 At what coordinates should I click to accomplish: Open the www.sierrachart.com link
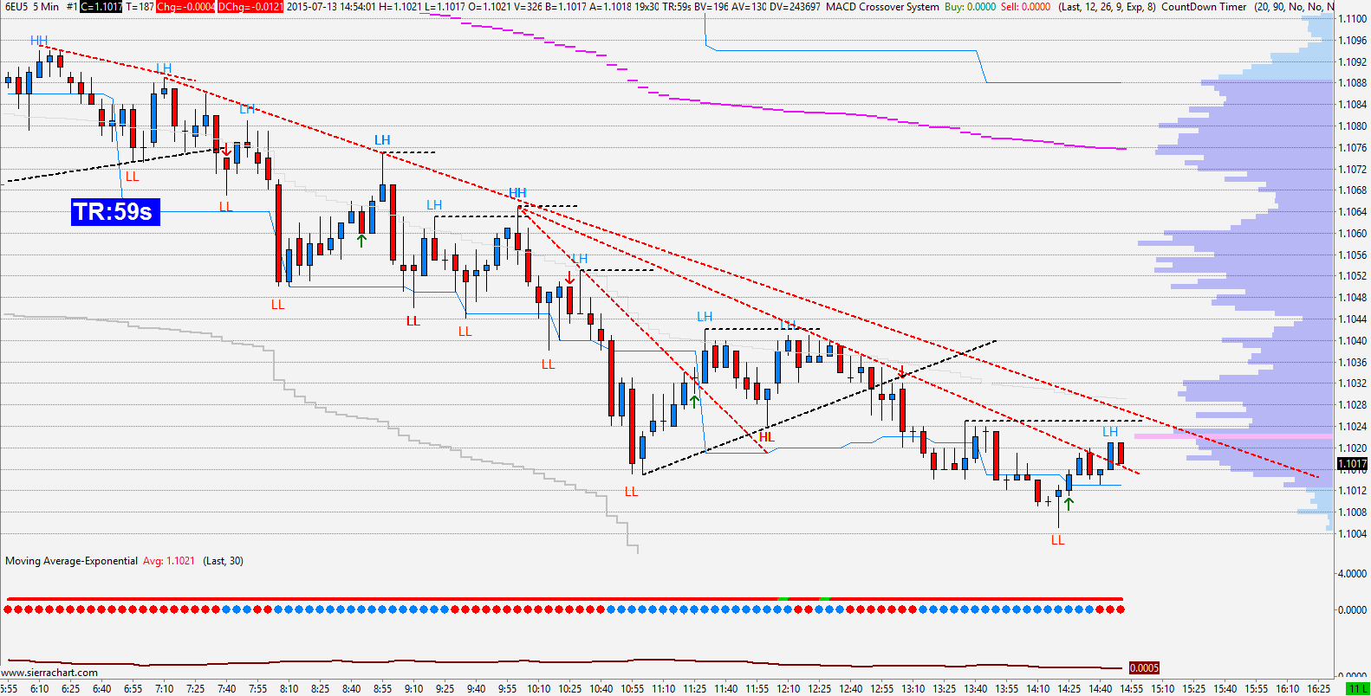tap(49, 673)
